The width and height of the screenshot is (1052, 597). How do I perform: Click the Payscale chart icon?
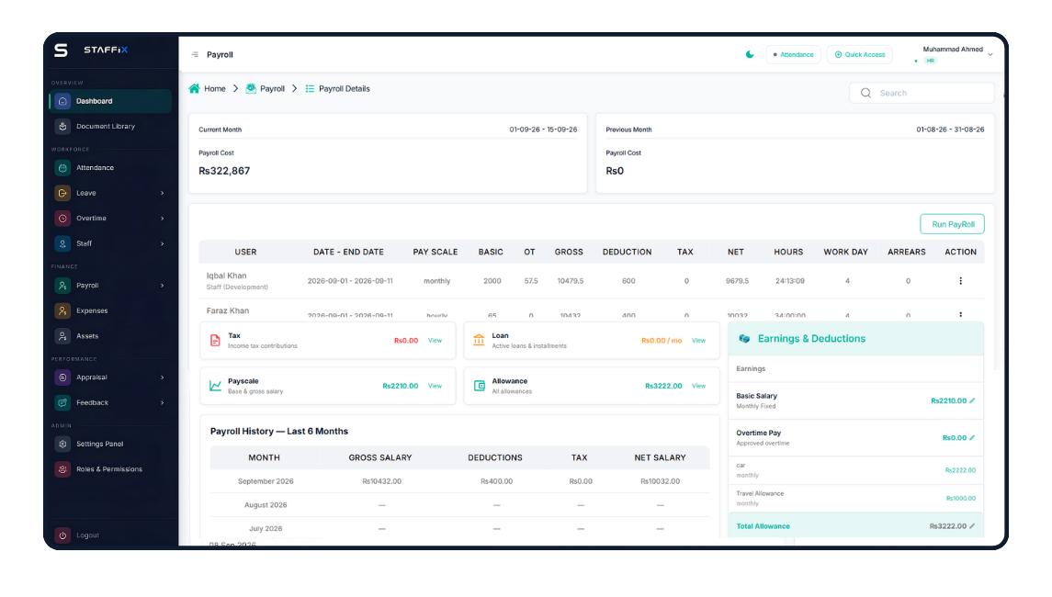[215, 386]
